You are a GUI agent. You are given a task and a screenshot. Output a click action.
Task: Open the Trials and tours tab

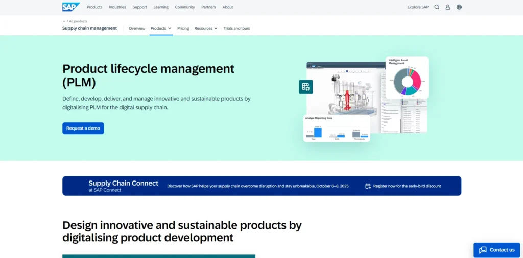(x=237, y=28)
